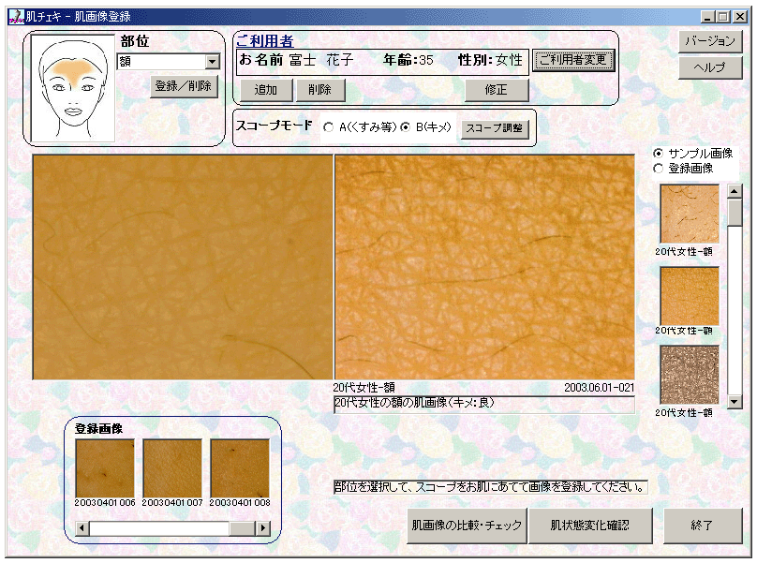This screenshot has height=563, width=757.
Task: Click the ご利用者変更 button
Action: [573, 61]
